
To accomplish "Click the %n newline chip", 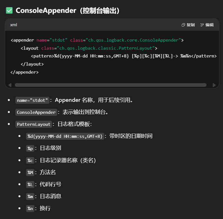I will (30, 208).
